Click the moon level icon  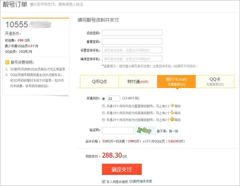pyautogui.click(x=172, y=112)
